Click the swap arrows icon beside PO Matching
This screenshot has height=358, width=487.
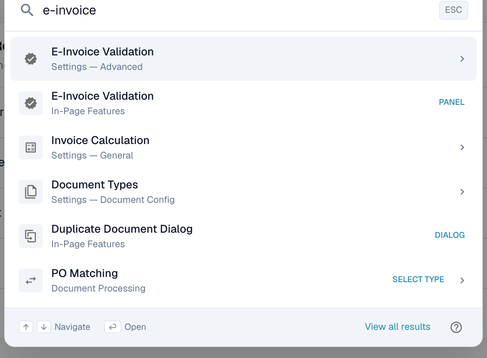pos(31,280)
